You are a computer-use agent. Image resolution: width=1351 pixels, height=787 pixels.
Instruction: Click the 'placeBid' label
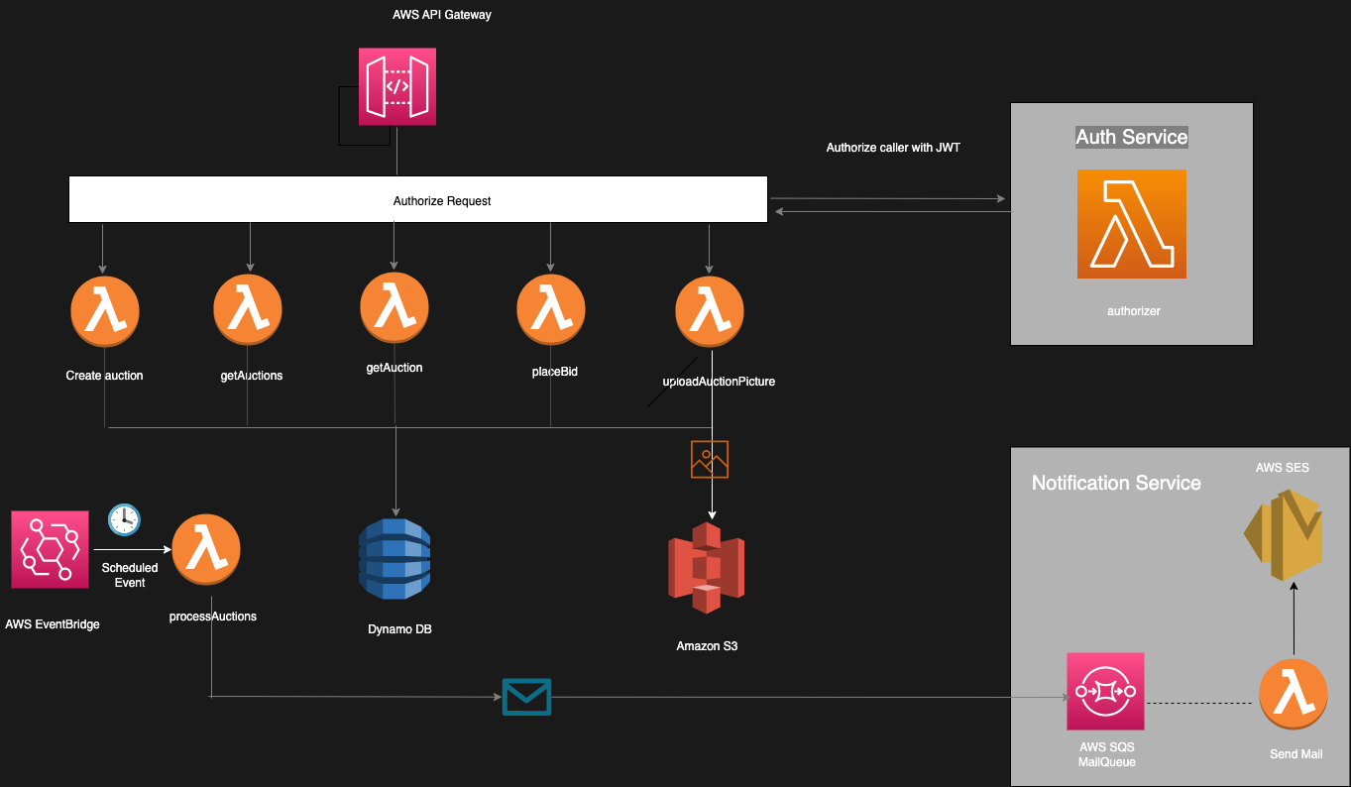(x=555, y=373)
